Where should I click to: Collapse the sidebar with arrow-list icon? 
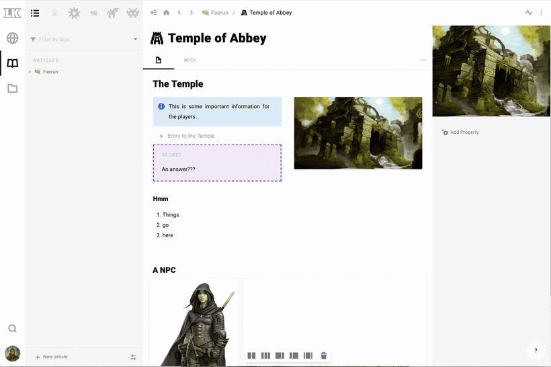(x=154, y=13)
